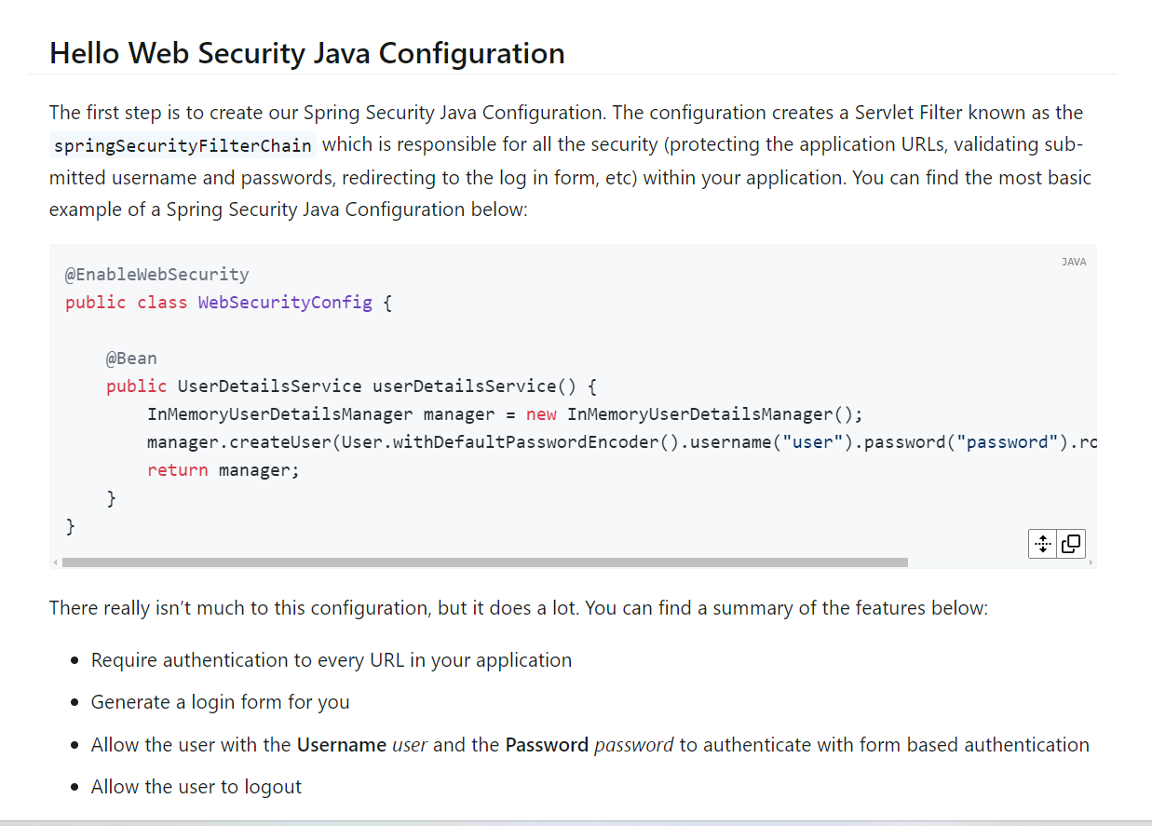The height and width of the screenshot is (826, 1152).
Task: Click the "Generate a login form for you" bullet
Action: tap(220, 702)
